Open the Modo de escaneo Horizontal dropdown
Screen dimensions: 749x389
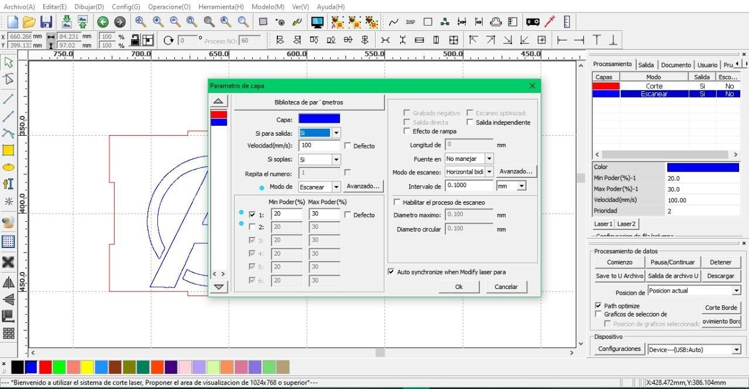point(489,172)
